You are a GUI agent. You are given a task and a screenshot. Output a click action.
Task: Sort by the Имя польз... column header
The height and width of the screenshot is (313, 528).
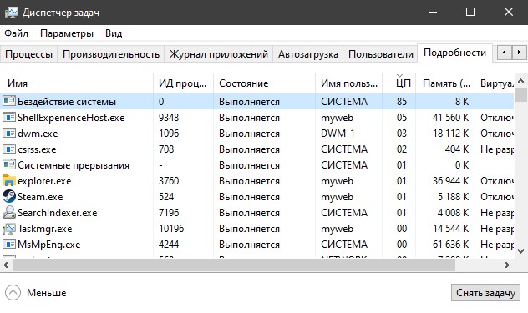coord(349,83)
